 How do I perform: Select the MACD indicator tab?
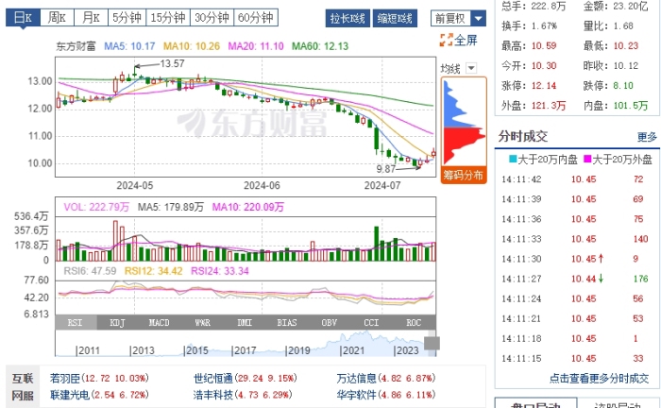tap(159, 323)
